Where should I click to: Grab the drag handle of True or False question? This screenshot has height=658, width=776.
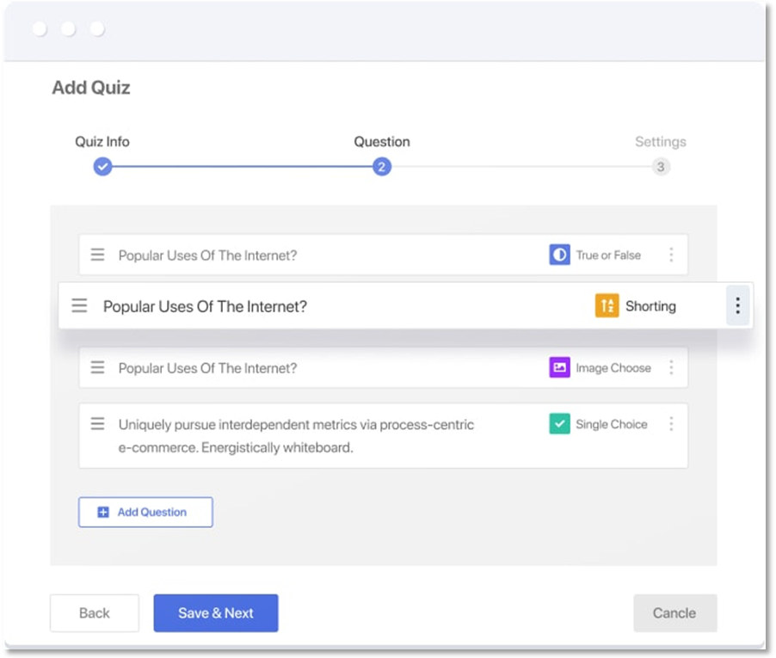point(97,255)
